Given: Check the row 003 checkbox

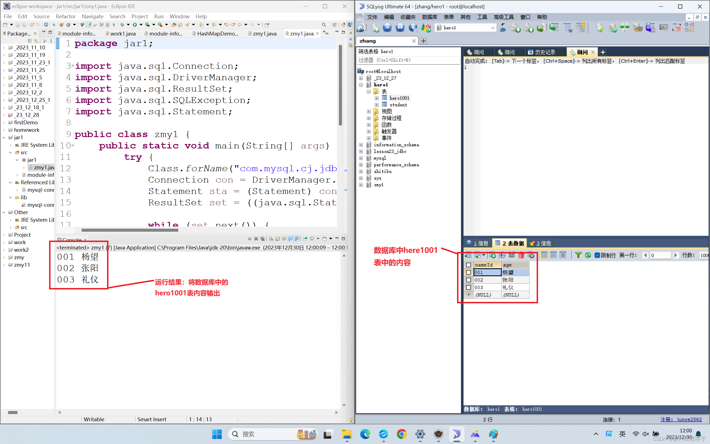Looking at the screenshot, I should click(468, 287).
